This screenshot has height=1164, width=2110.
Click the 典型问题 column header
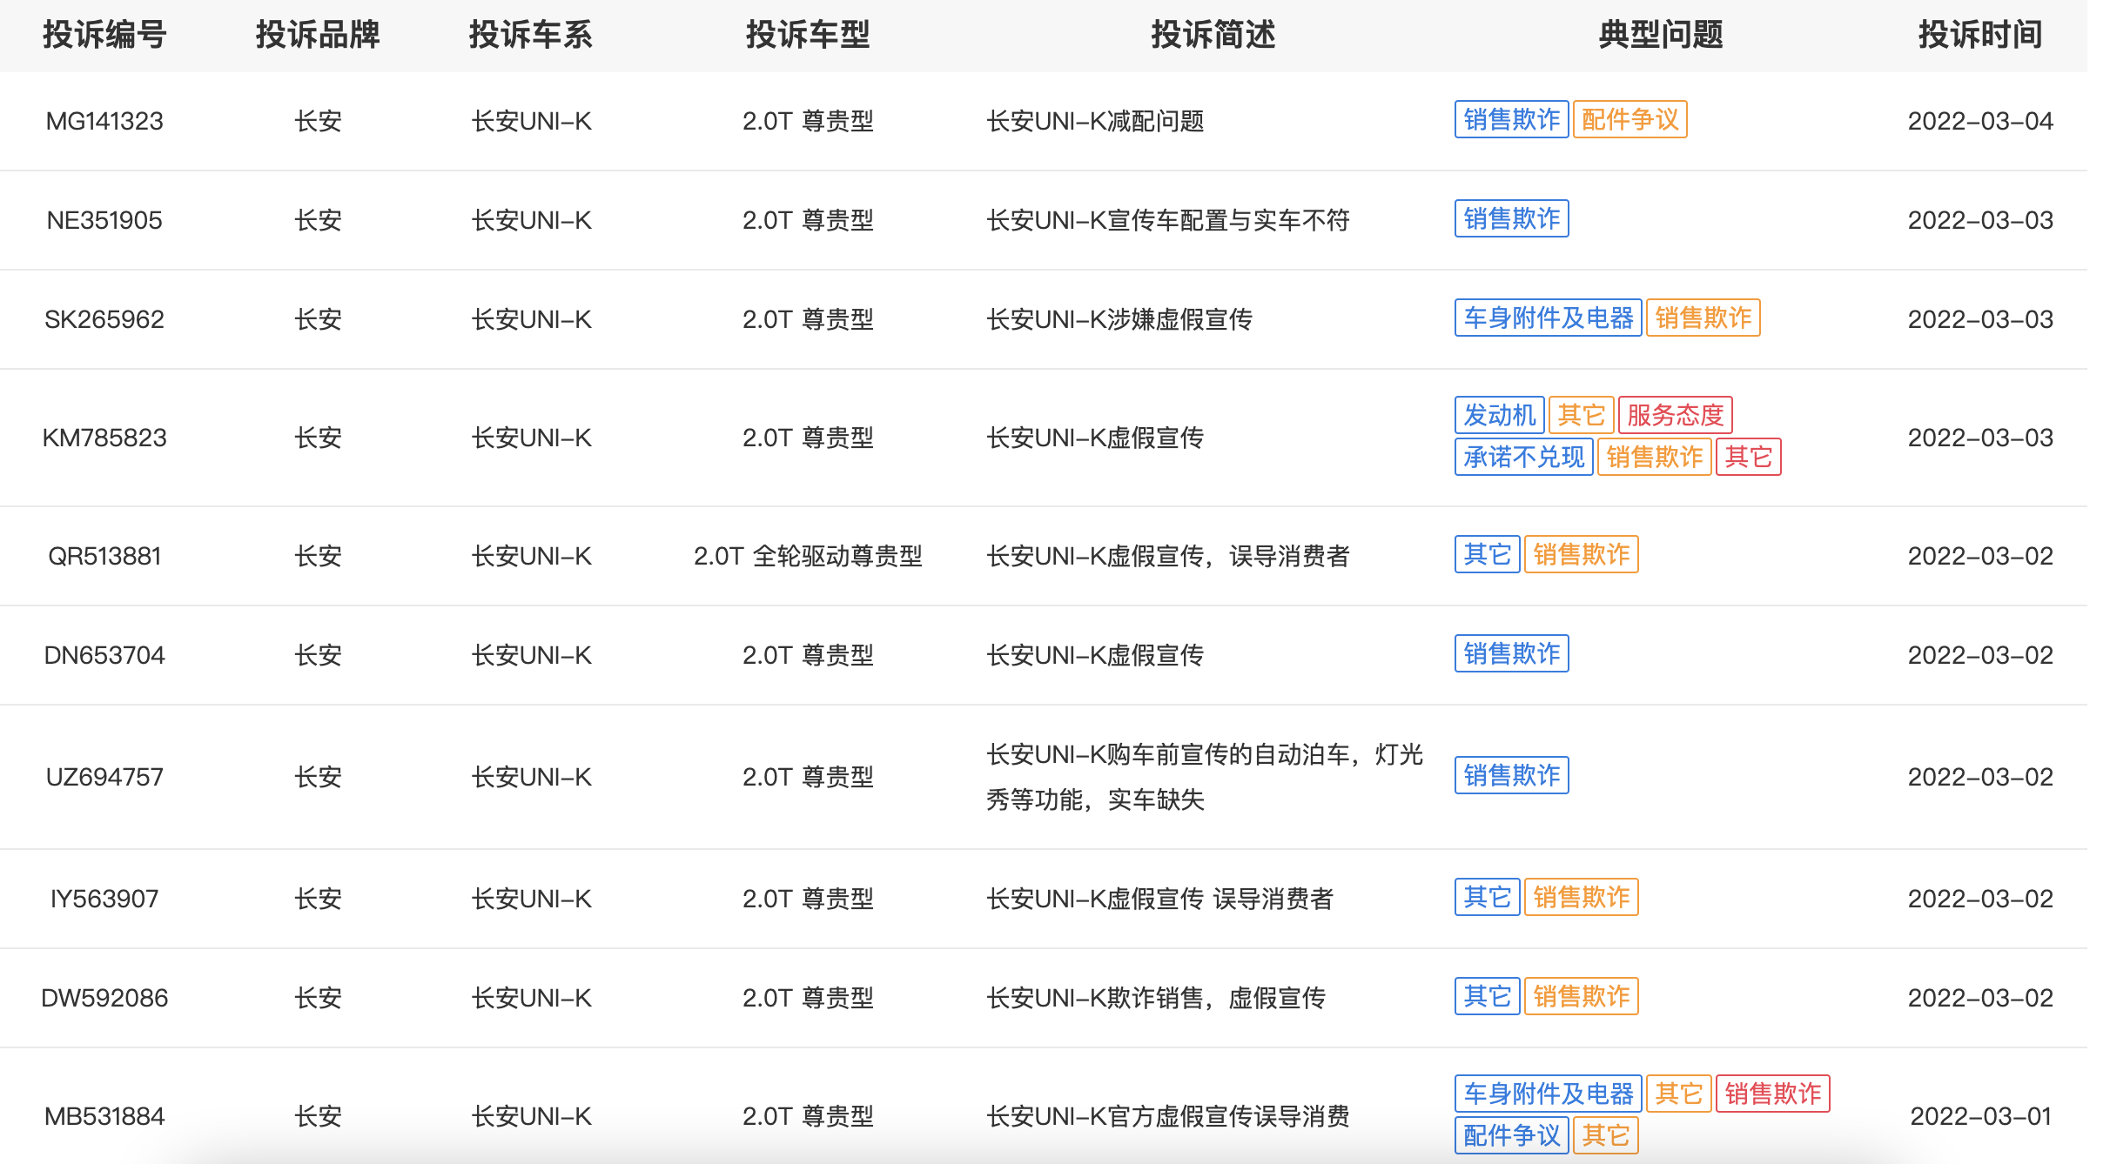[x=1661, y=35]
